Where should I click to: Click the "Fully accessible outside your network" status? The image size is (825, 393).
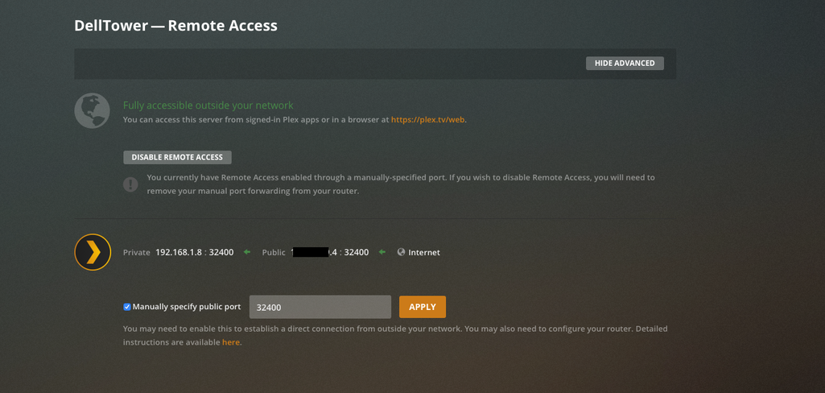click(x=208, y=105)
